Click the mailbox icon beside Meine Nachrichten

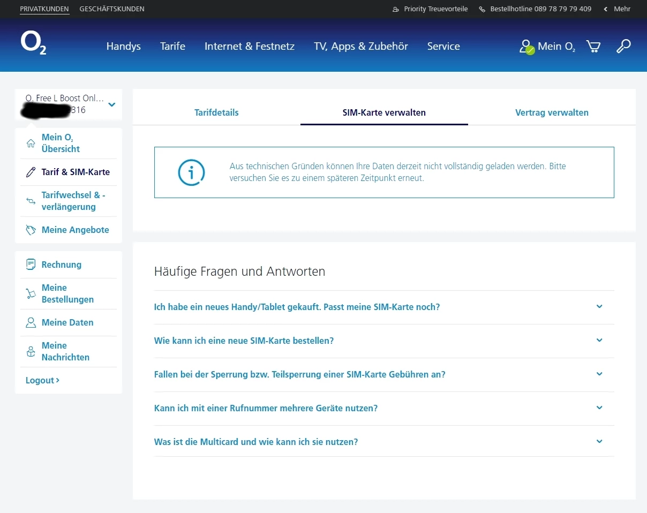(x=31, y=352)
